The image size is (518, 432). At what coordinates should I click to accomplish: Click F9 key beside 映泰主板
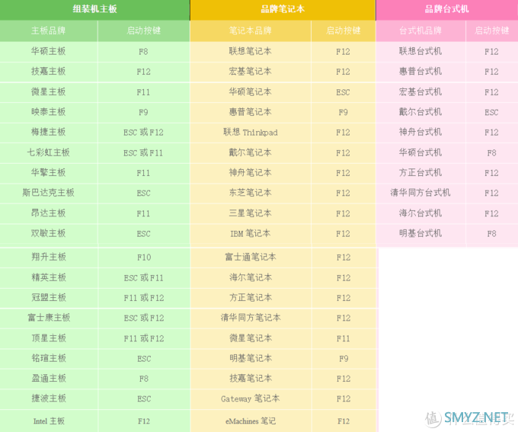click(x=143, y=112)
